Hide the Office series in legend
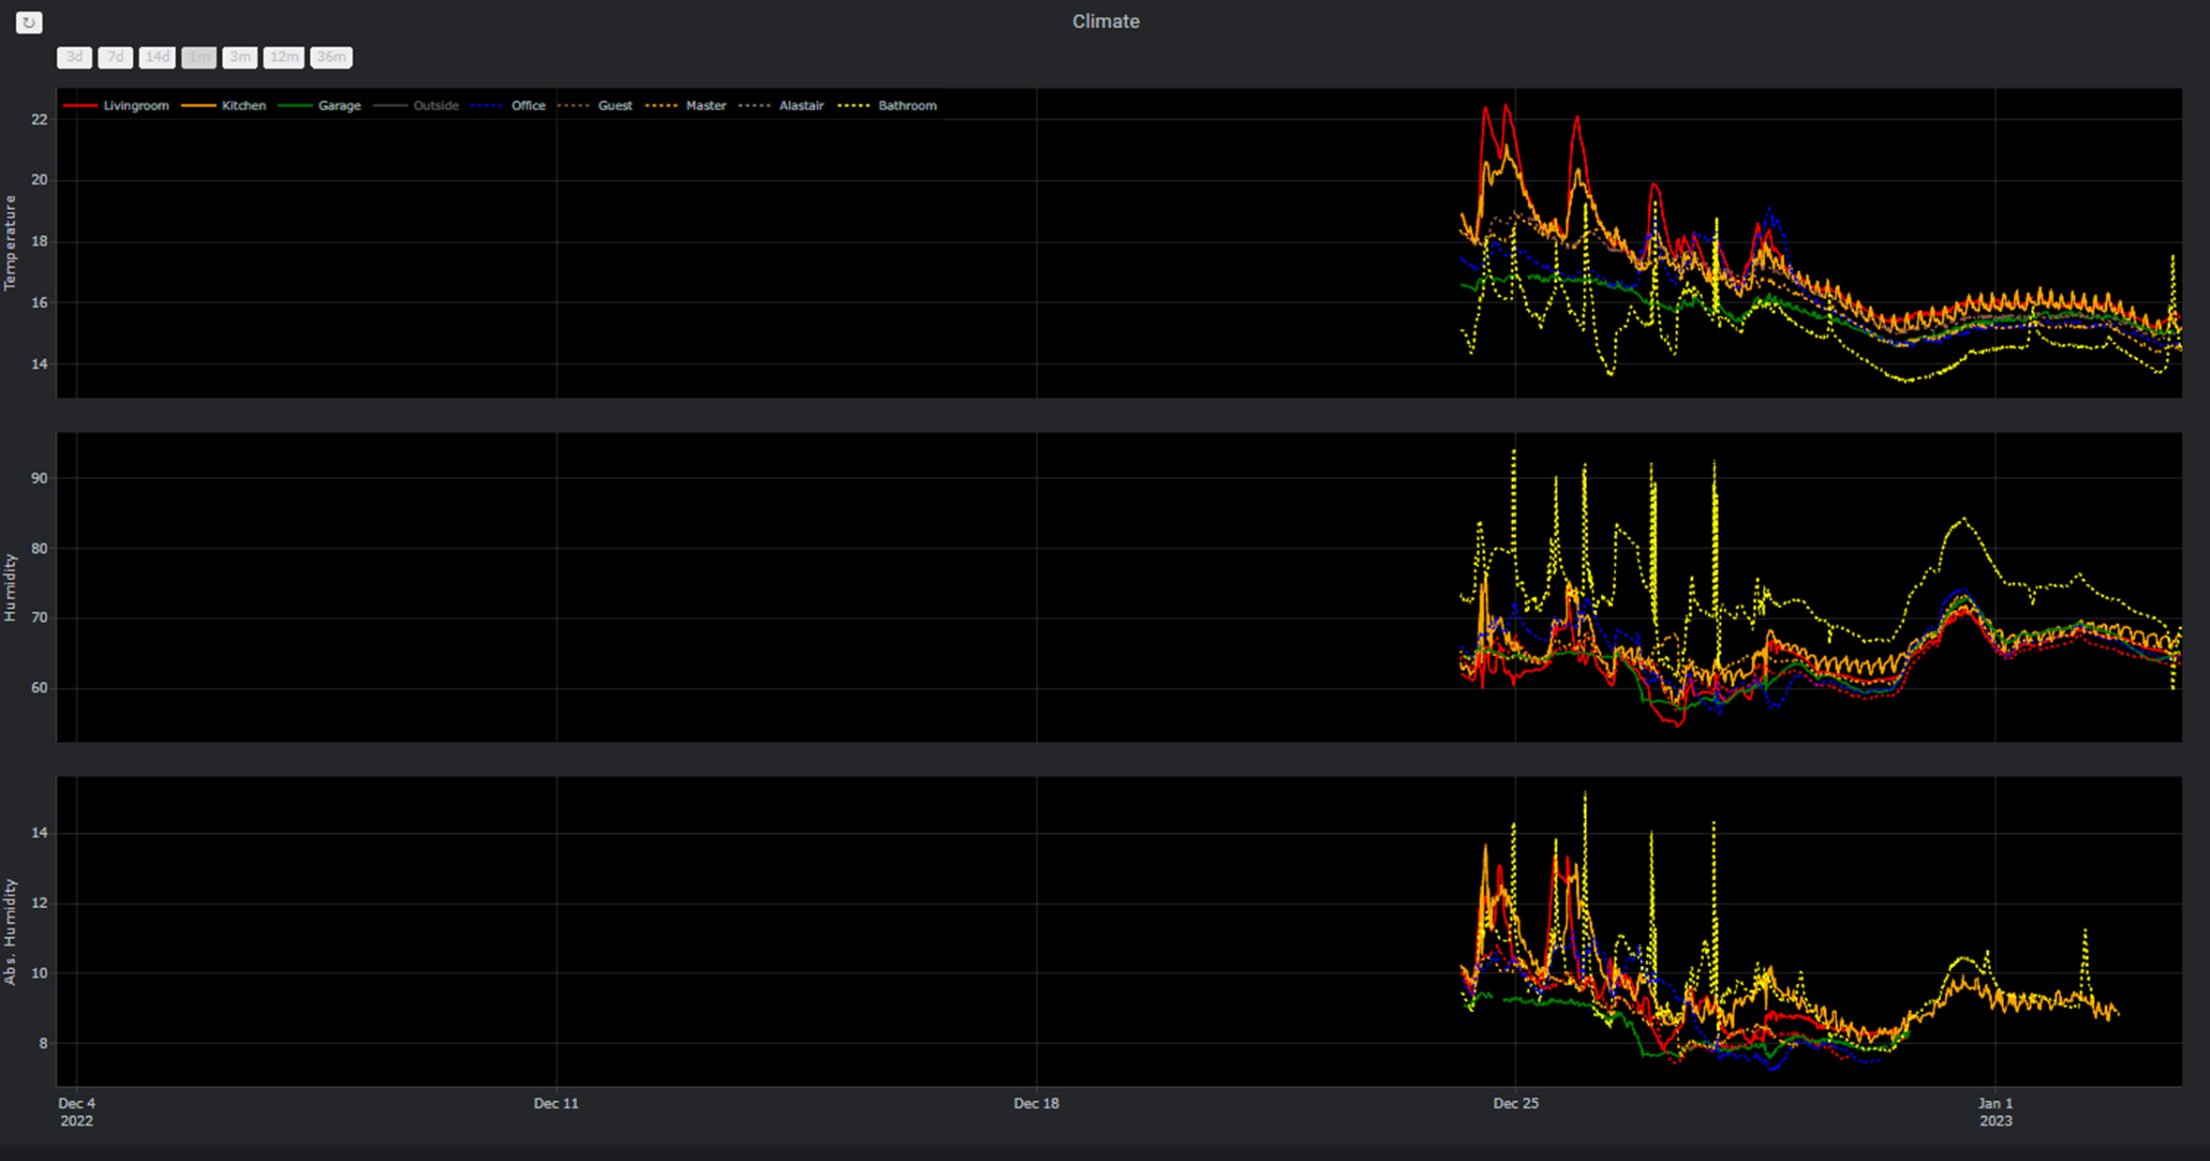Viewport: 2210px width, 1161px height. [528, 106]
